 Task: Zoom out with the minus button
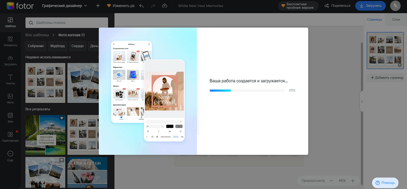pos(331,181)
